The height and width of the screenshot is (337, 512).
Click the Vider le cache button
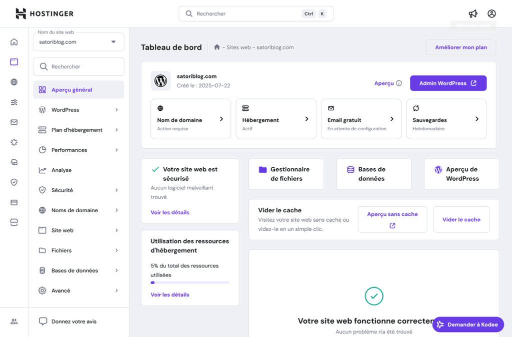(461, 219)
